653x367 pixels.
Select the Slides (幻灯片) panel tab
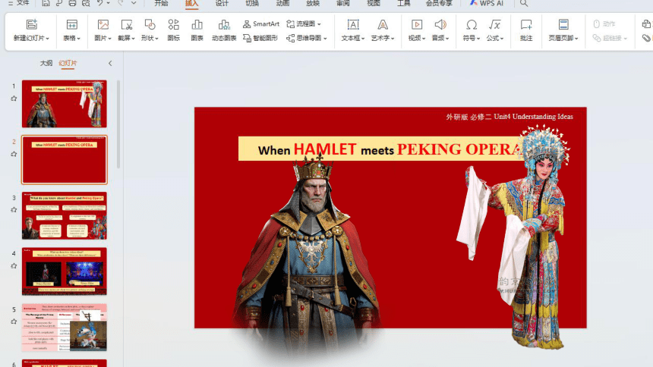click(68, 63)
